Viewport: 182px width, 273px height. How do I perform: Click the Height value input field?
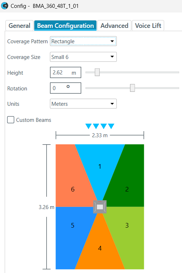point(66,73)
